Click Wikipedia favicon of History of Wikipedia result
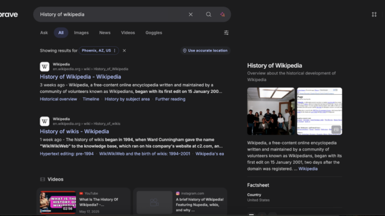This screenshot has height=216, width=385. pyautogui.click(x=45, y=67)
